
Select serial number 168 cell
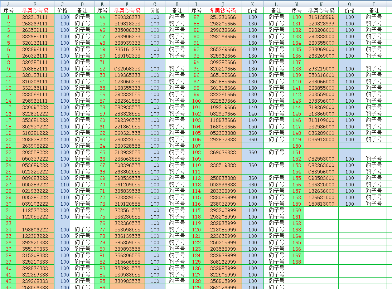[x=296, y=262]
